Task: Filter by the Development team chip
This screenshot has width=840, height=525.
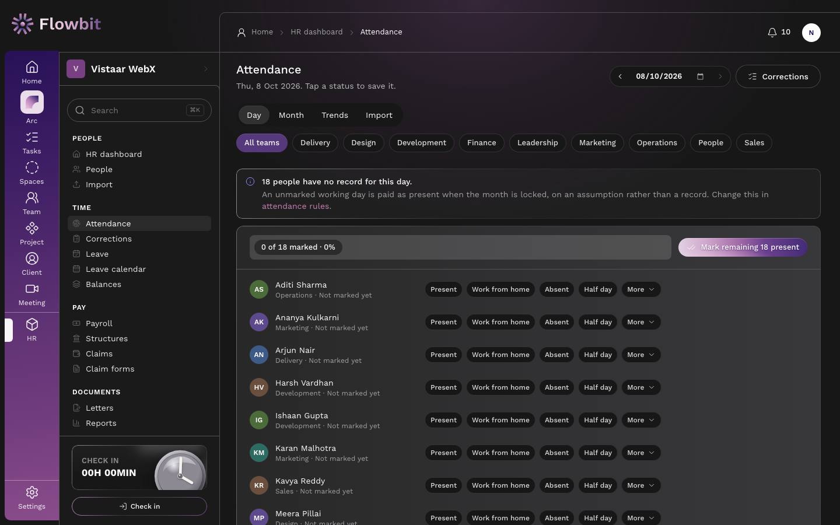Action: coord(421,143)
